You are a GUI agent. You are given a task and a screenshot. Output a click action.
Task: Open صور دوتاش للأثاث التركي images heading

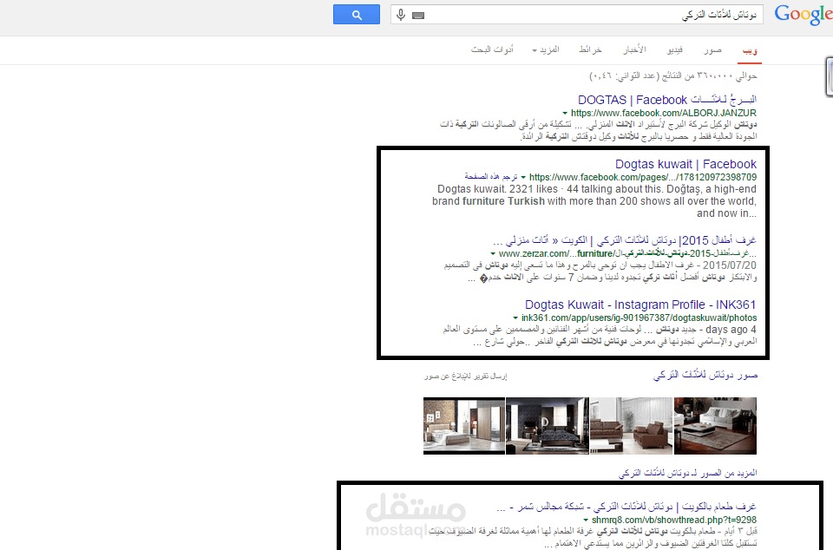705,376
